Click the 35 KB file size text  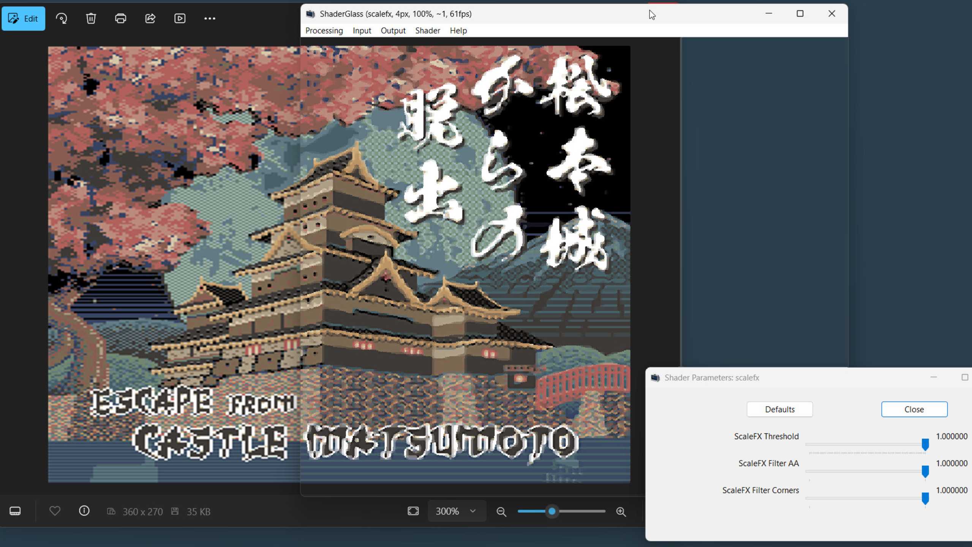coord(198,512)
